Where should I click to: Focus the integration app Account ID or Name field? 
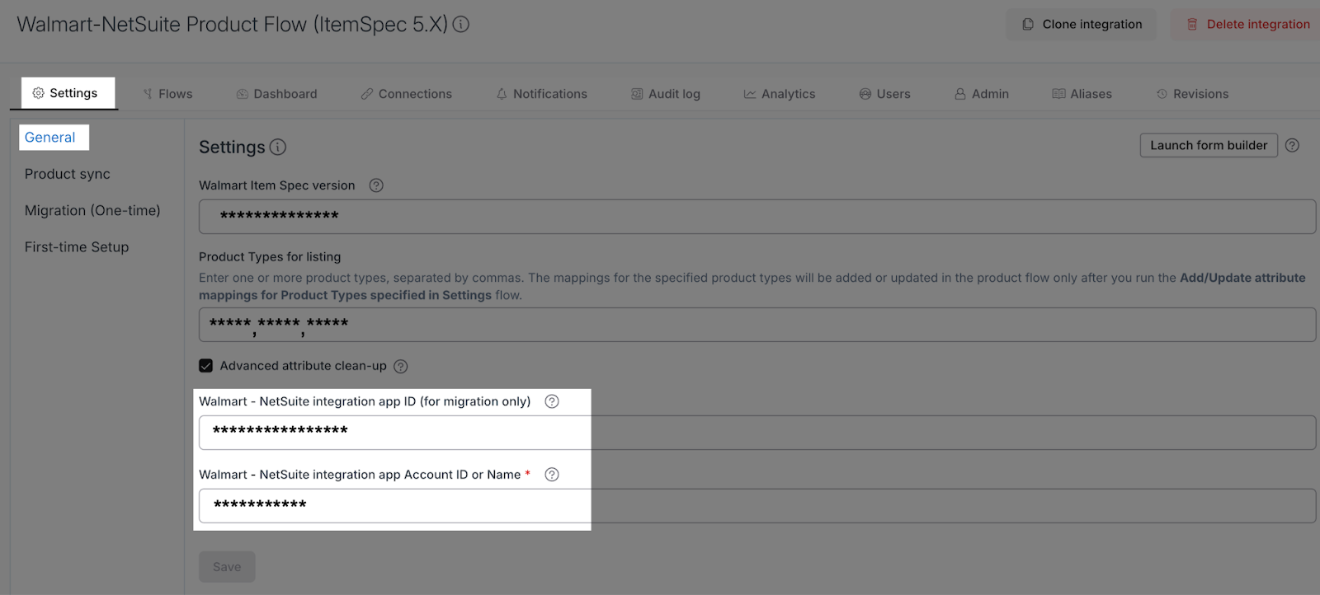click(x=757, y=506)
